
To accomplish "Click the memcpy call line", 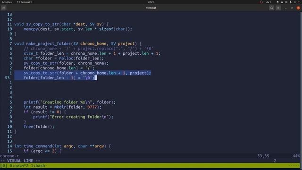I will click(x=78, y=29).
